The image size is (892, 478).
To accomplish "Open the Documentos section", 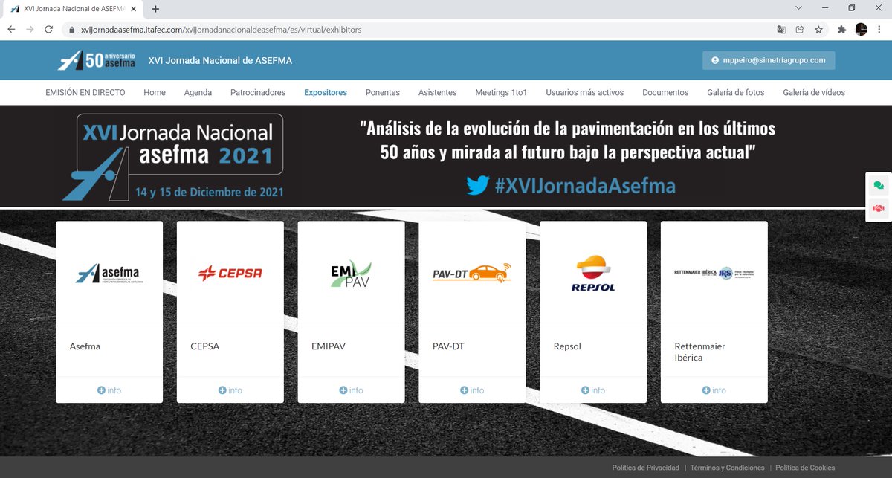I will coord(665,93).
